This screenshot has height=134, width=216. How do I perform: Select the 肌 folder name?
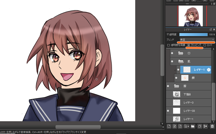pos(189,61)
